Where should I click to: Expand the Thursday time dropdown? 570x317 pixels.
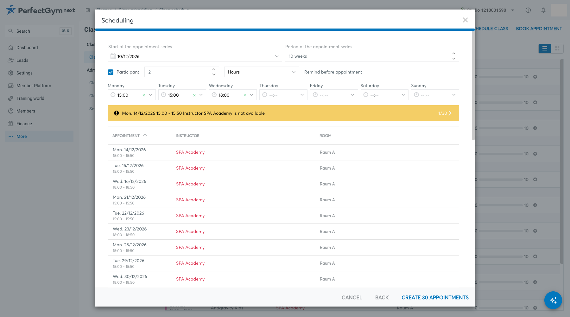[x=302, y=95]
